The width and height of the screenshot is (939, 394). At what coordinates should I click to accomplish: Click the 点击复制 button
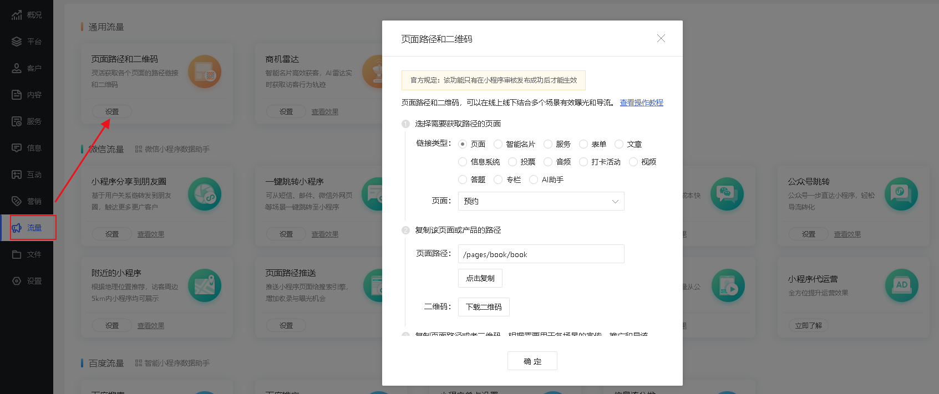480,278
